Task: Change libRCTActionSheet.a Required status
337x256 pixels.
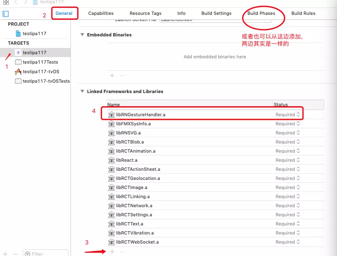Action: point(288,169)
